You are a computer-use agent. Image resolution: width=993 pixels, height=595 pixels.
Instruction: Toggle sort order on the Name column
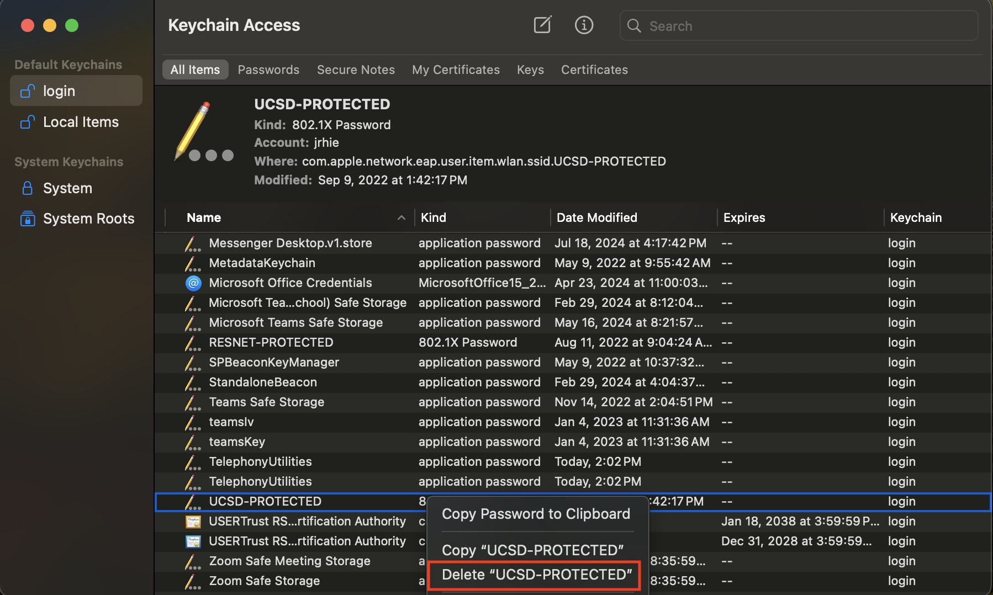point(204,217)
